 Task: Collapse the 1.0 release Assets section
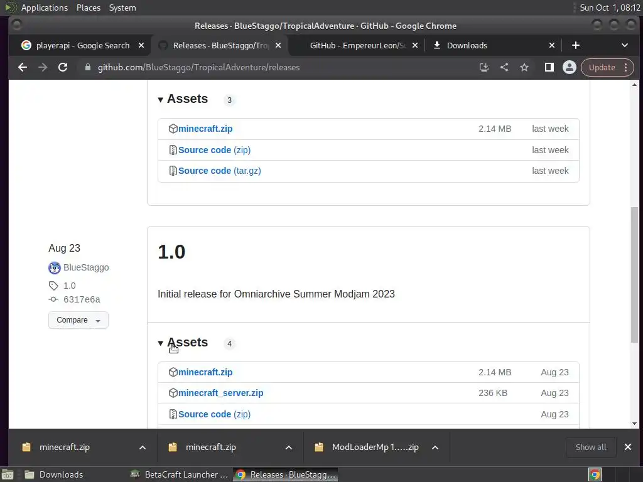pyautogui.click(x=183, y=343)
